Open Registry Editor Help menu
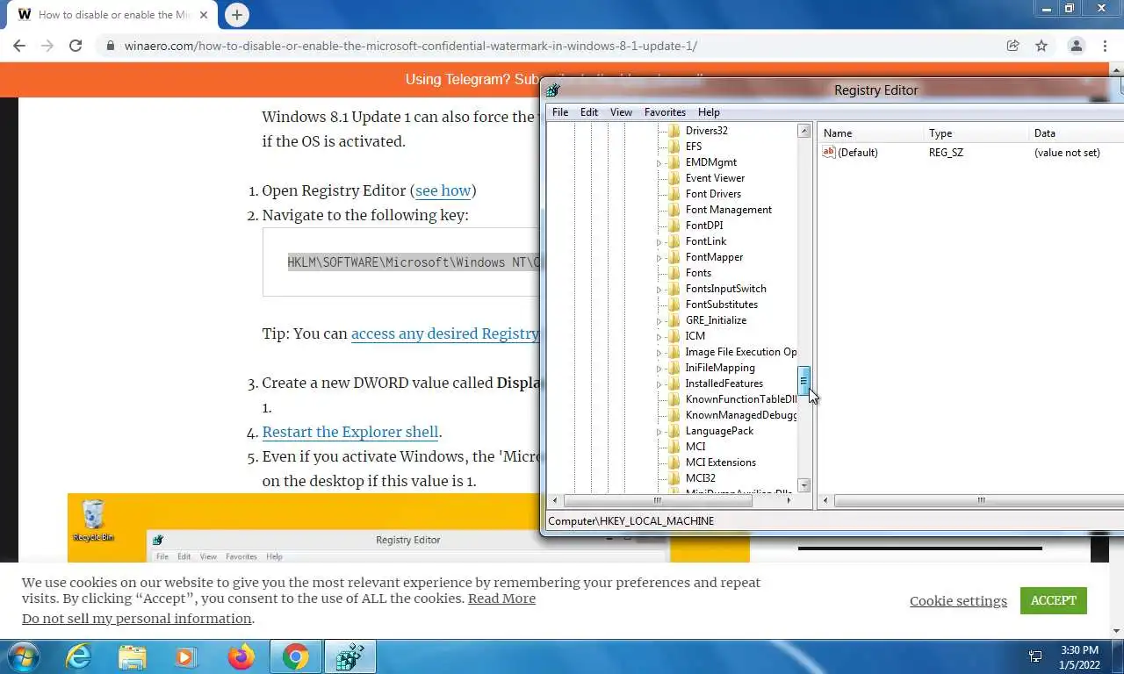The width and height of the screenshot is (1124, 674). click(709, 112)
